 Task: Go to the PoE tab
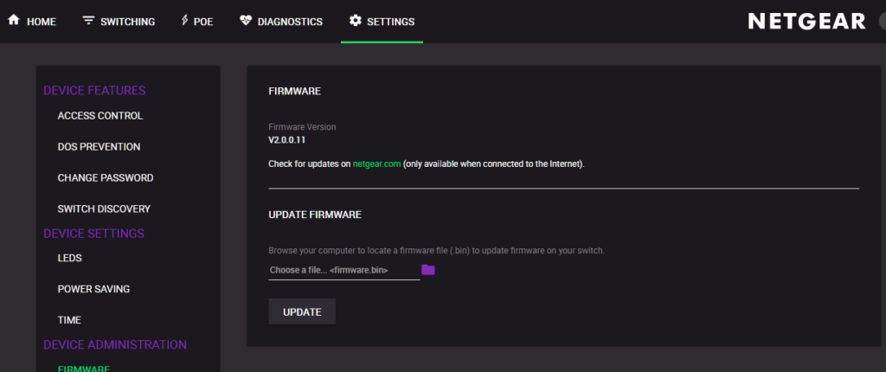click(197, 22)
